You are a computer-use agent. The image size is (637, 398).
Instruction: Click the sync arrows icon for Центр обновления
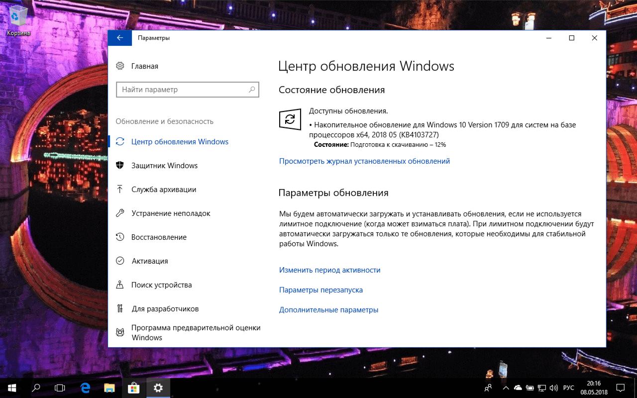pos(120,141)
